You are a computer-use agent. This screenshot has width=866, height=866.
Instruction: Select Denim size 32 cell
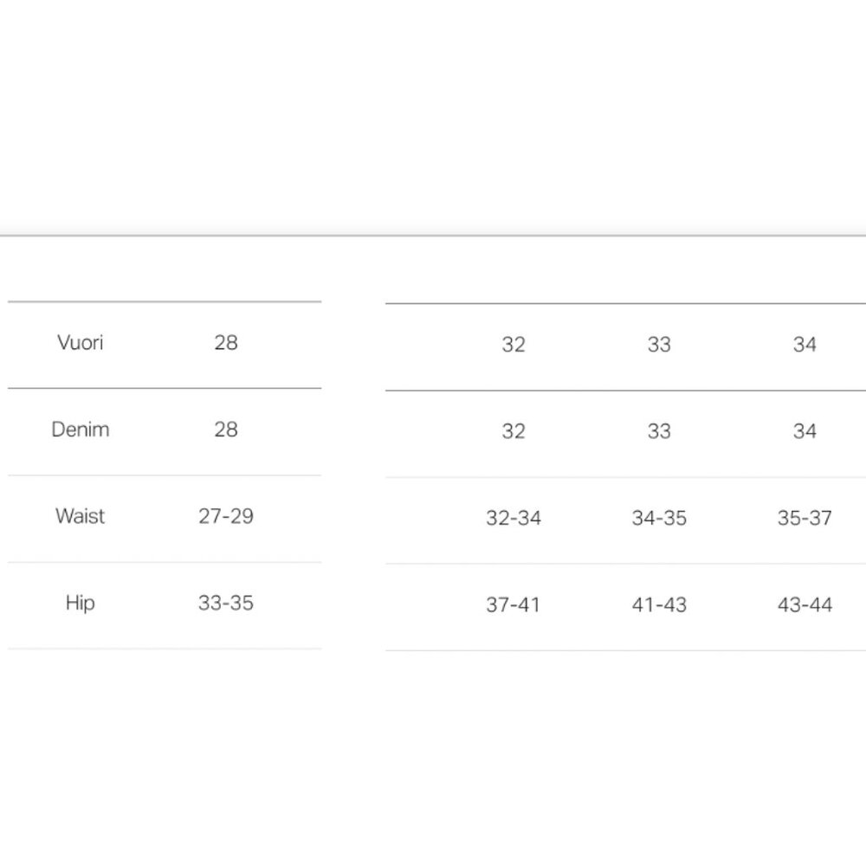coord(513,431)
